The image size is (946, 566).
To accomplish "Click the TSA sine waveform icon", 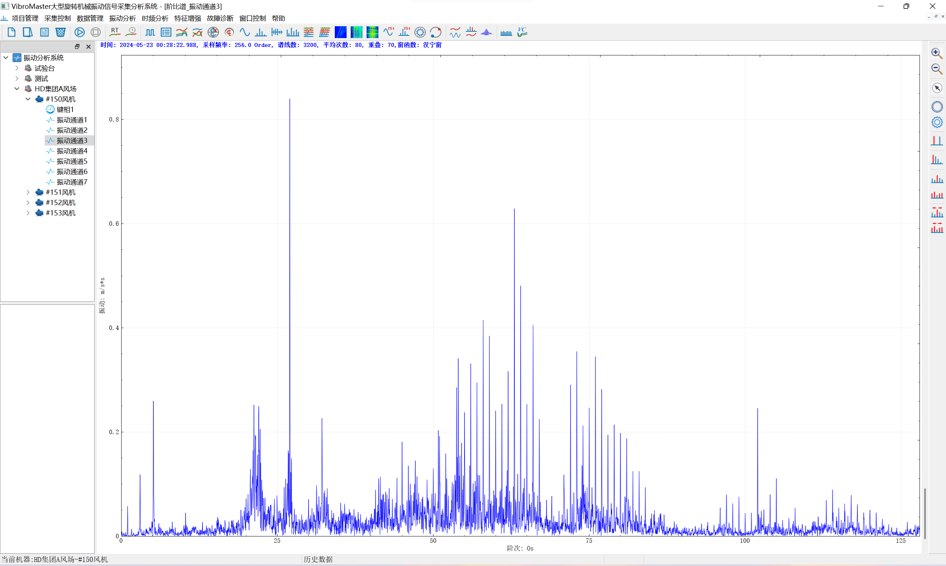I will [389, 33].
